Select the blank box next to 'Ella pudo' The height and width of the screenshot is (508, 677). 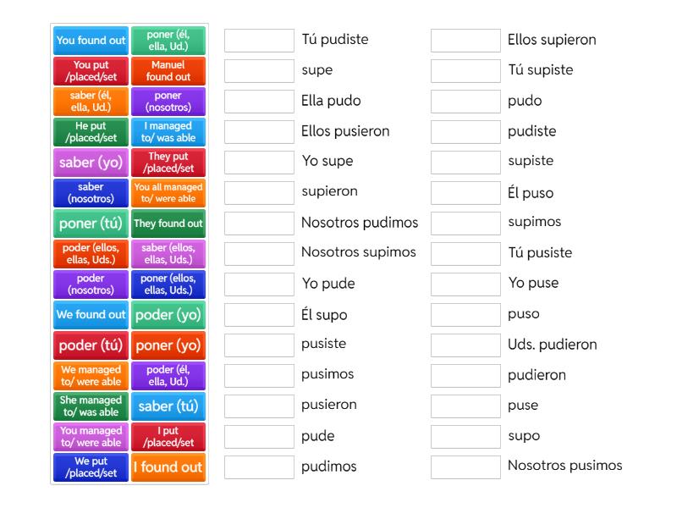pos(259,102)
